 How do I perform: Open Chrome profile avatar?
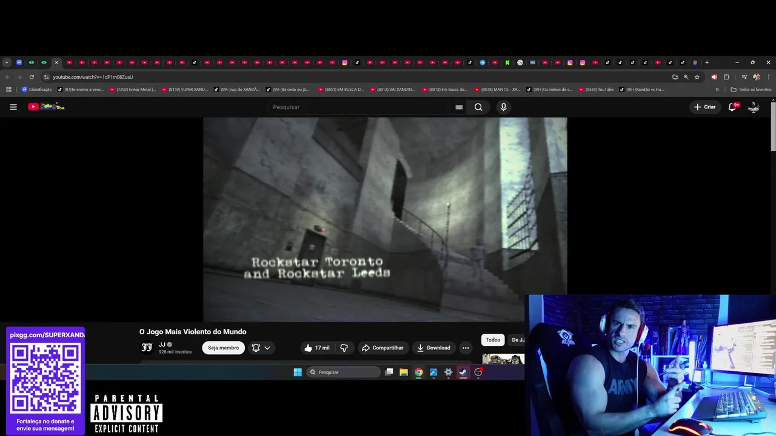756,77
